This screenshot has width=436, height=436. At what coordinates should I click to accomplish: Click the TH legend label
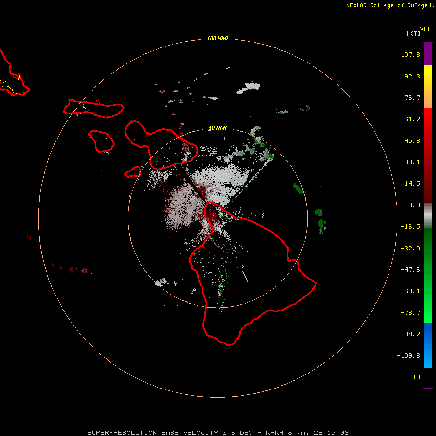(x=416, y=377)
